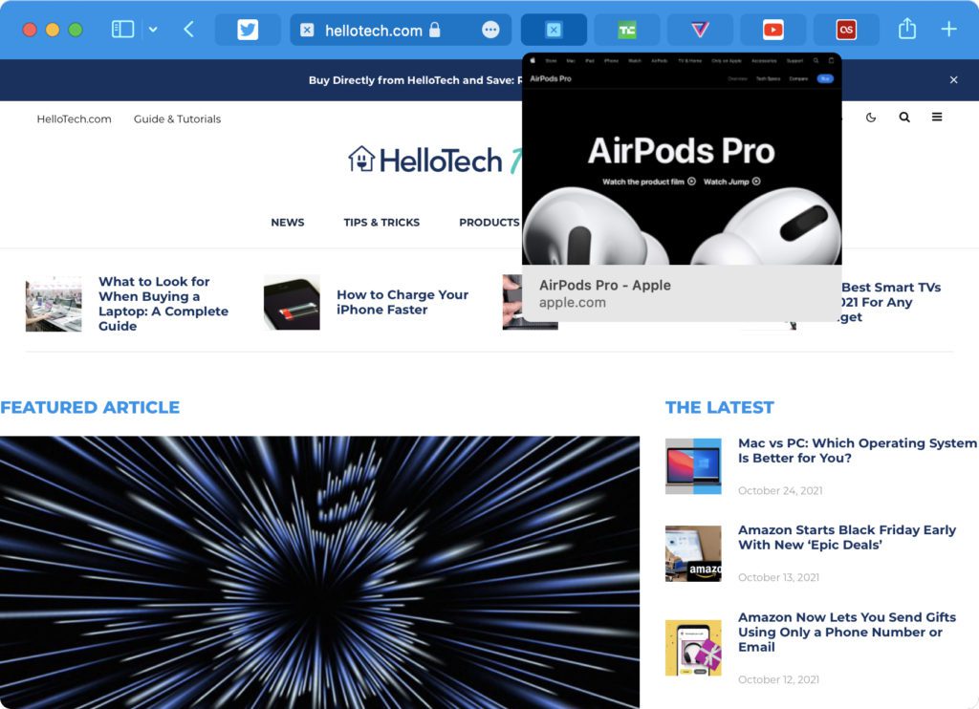Toggle dark mode moon icon

871,118
